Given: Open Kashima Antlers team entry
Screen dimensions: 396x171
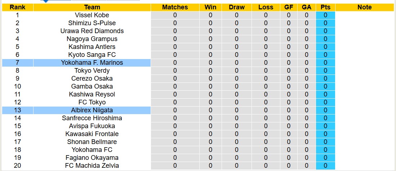Looking at the screenshot, I should (x=92, y=47).
